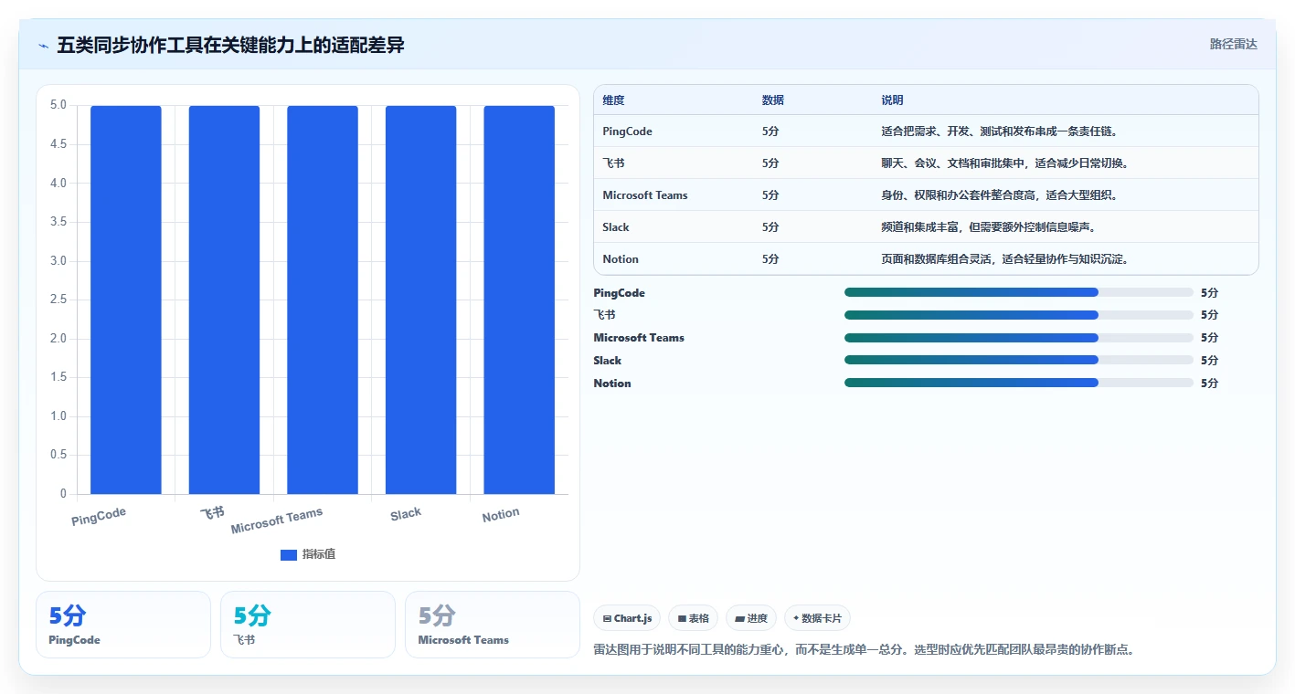Click the 数据 column header
This screenshot has height=694, width=1295.
772,100
